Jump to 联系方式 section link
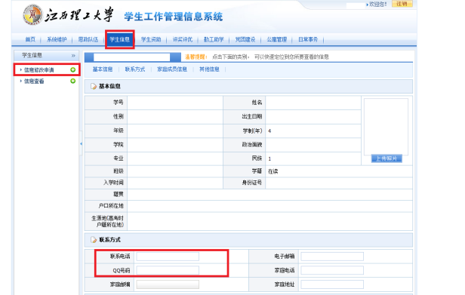The height and width of the screenshot is (295, 465). [x=135, y=69]
